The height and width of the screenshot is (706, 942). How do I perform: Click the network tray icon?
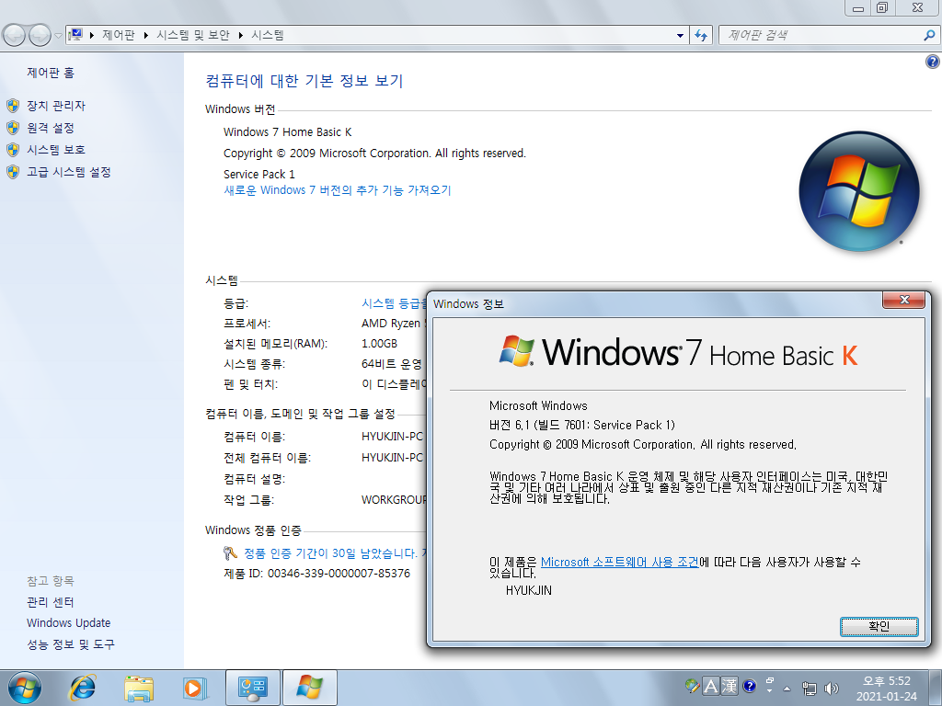[810, 689]
